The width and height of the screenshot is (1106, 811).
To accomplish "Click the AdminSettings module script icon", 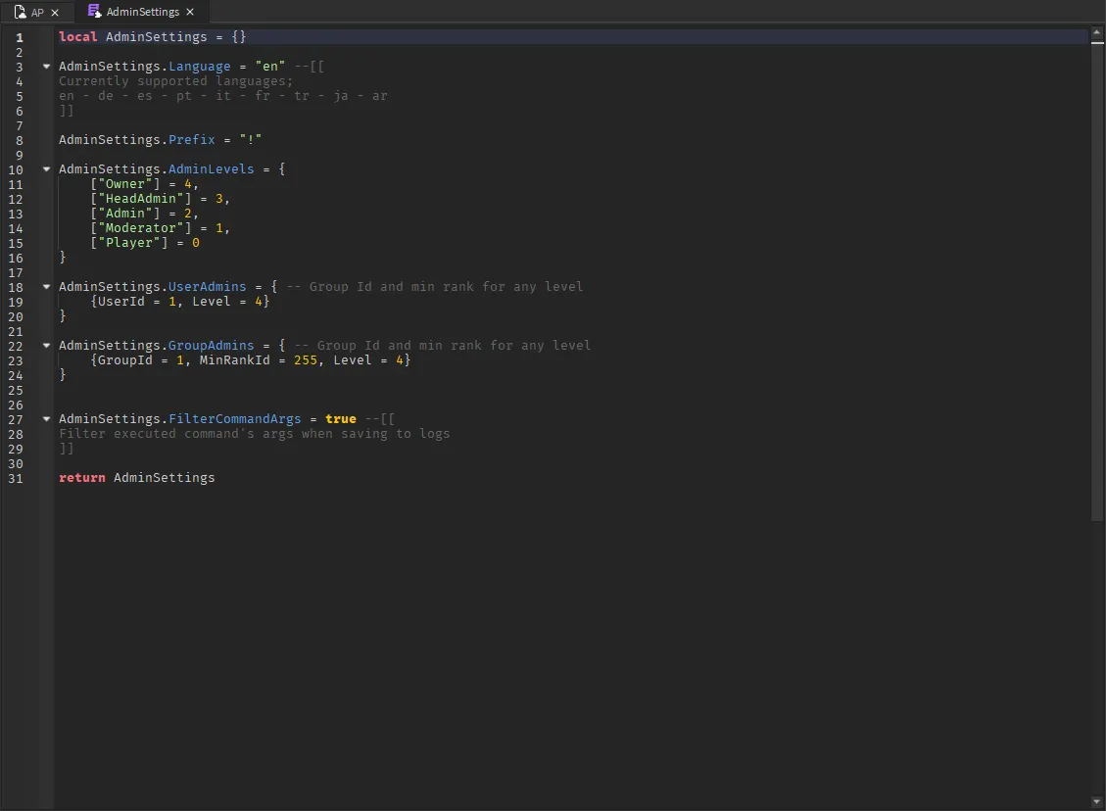I will pos(94,12).
